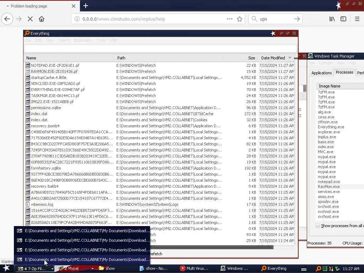Screen dimensions: 364x273
Task: Submit the upx search with the arrow
Action: coord(297,19)
